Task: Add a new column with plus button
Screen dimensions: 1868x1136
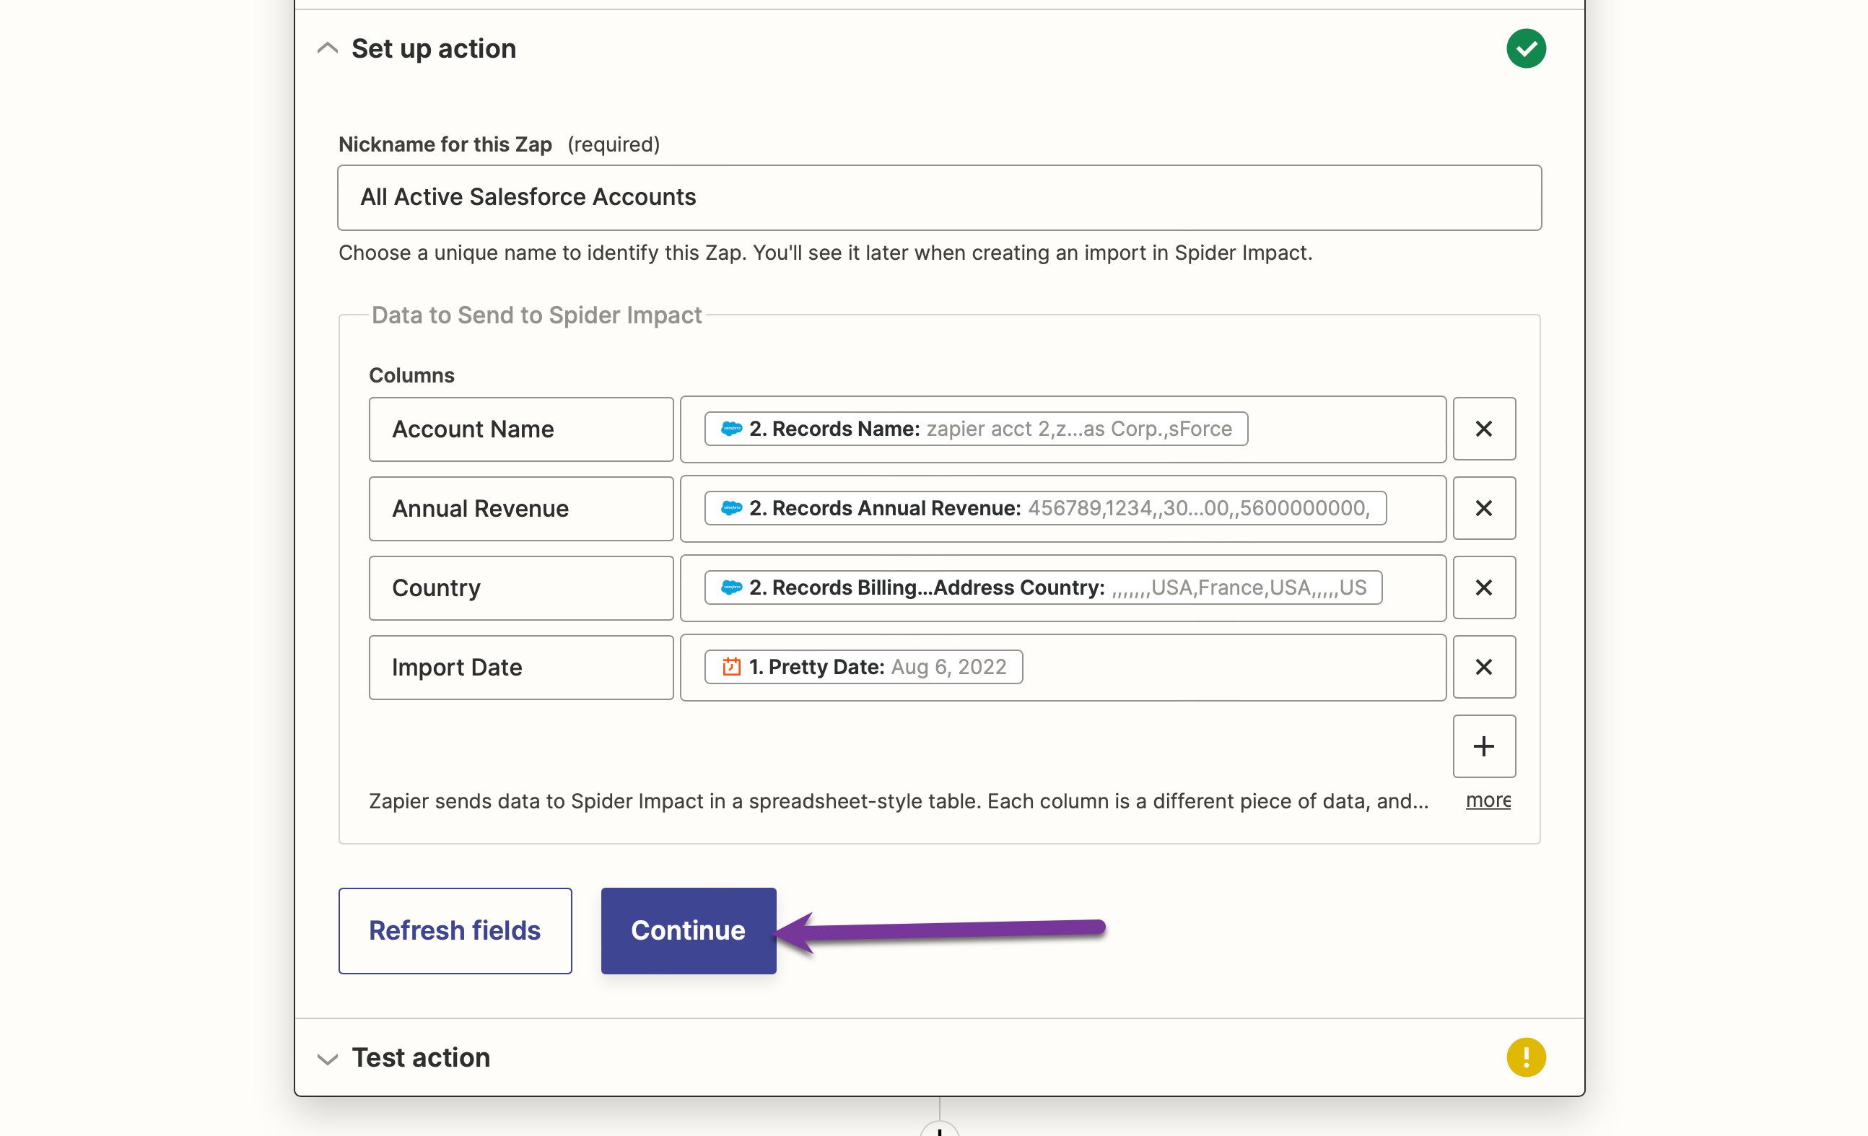Action: 1483,746
